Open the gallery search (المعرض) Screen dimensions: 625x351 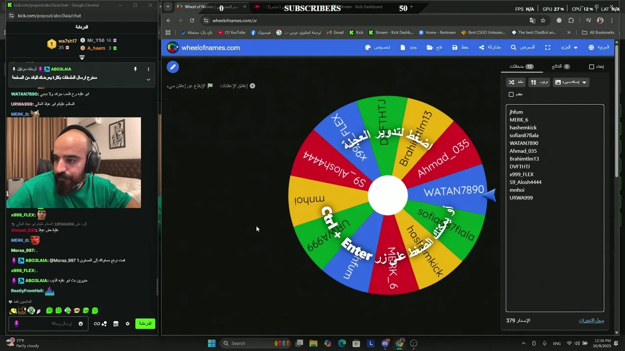pos(523,47)
